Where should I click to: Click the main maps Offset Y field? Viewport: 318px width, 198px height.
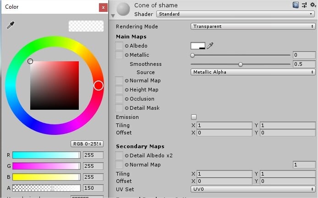click(288, 133)
